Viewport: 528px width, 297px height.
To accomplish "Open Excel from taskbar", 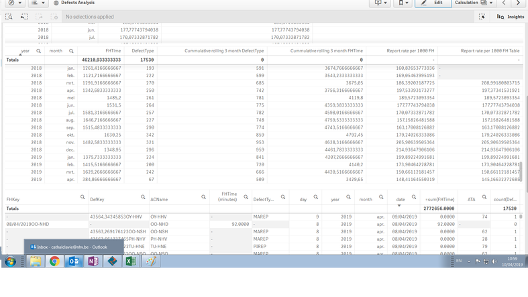I will pos(131,261).
